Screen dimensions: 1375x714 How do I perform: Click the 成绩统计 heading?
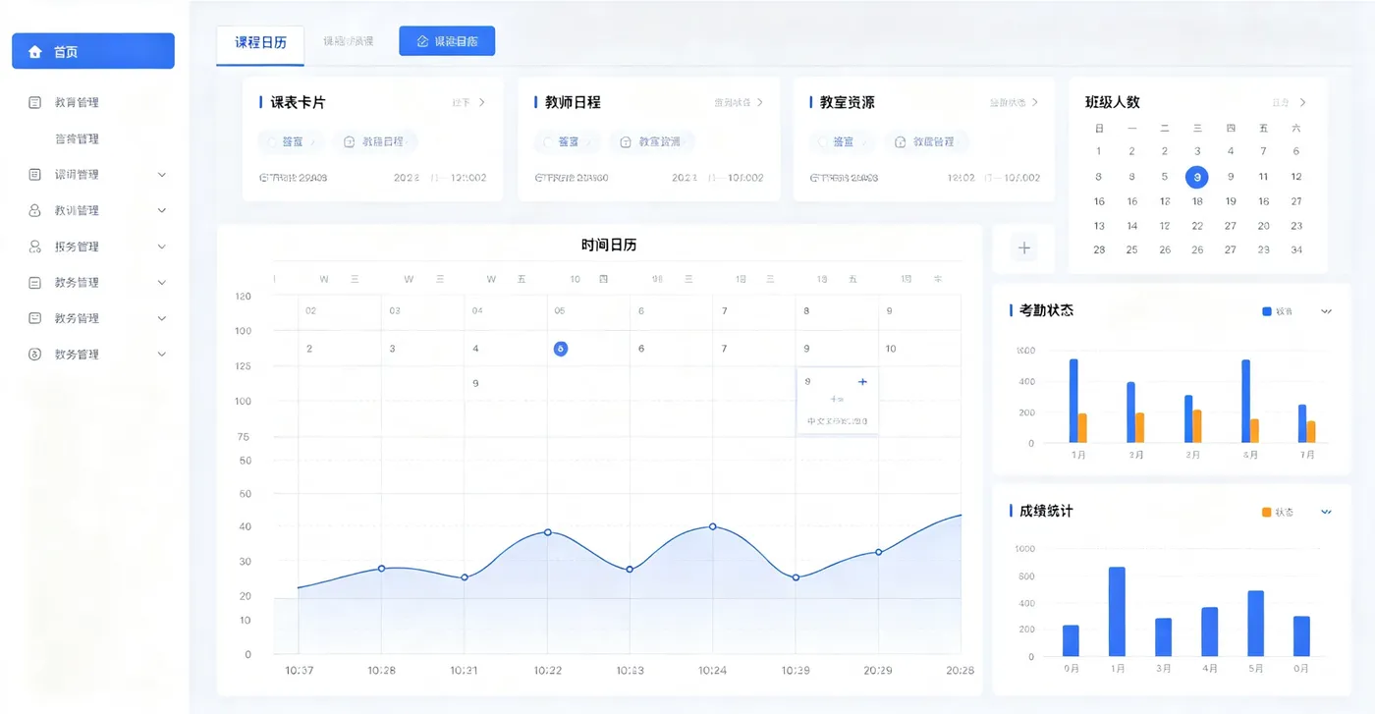(x=1047, y=512)
